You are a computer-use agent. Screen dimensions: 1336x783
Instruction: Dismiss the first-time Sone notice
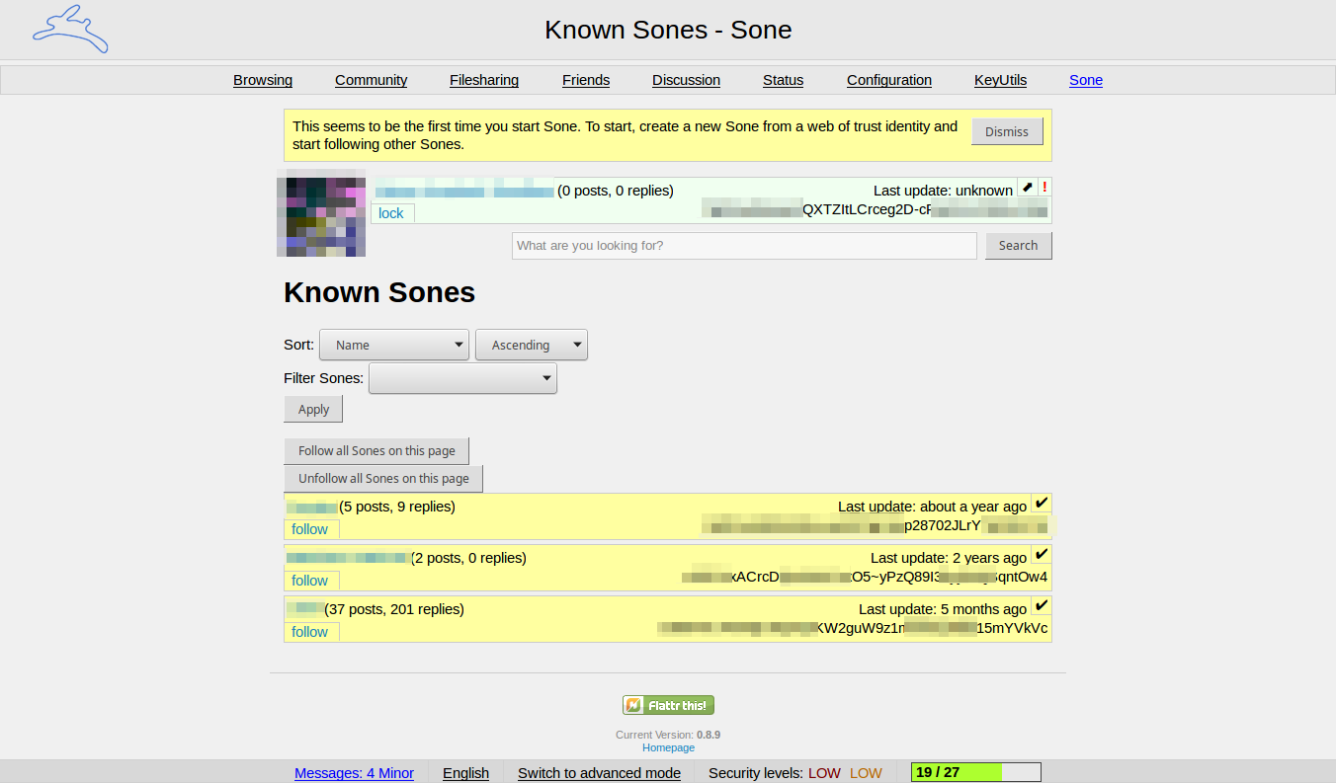1007,131
